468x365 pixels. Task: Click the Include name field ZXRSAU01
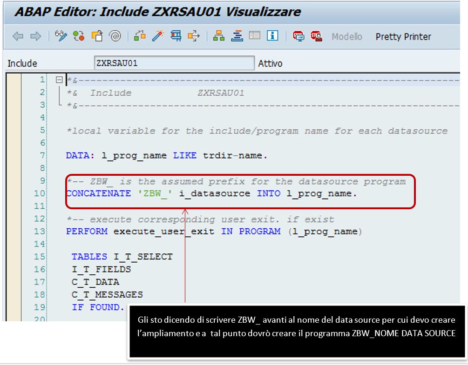pos(174,63)
